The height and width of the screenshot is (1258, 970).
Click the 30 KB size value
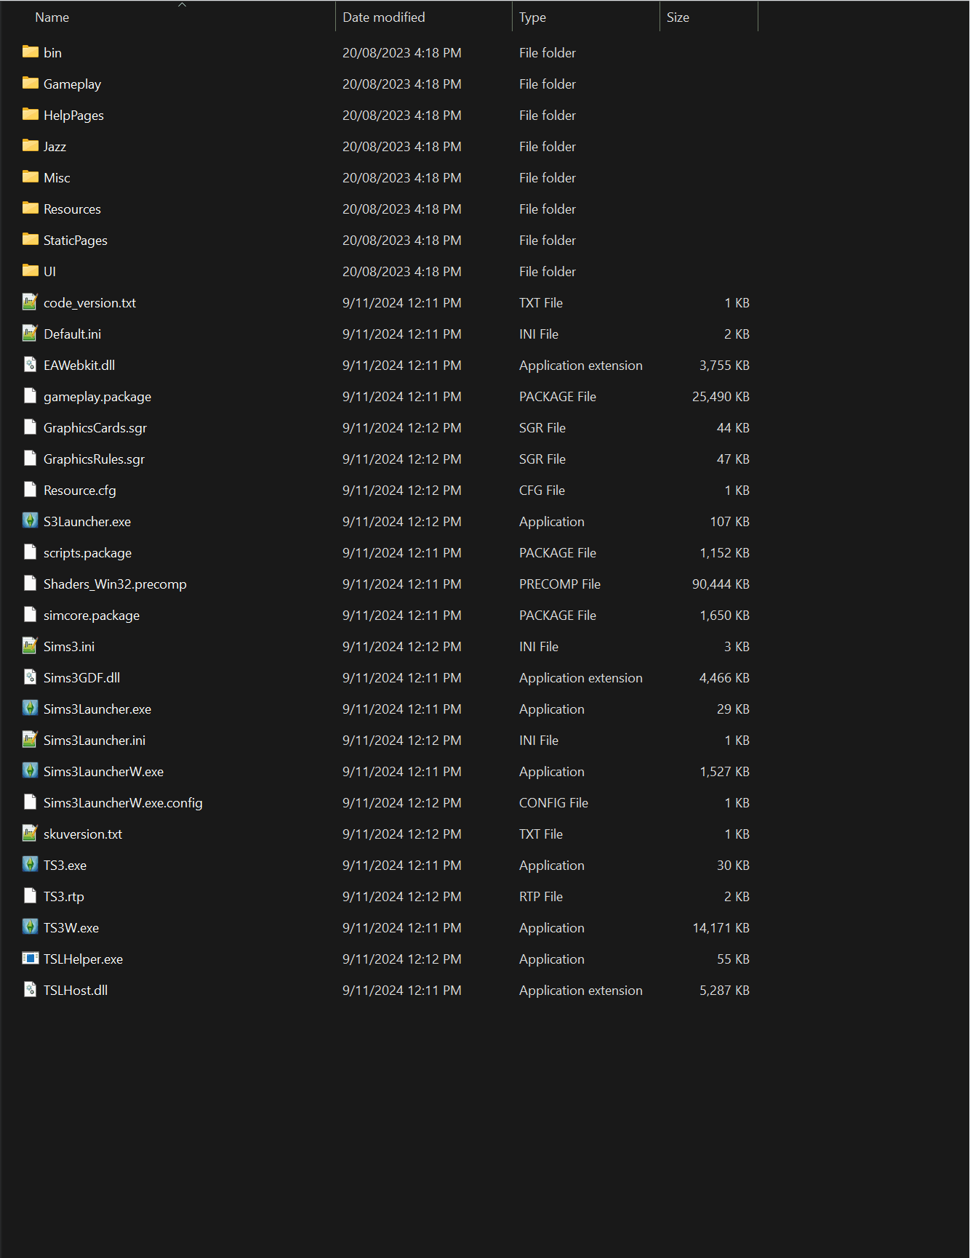click(x=733, y=866)
